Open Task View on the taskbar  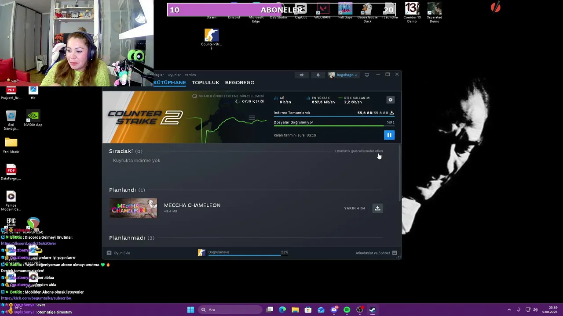270,310
